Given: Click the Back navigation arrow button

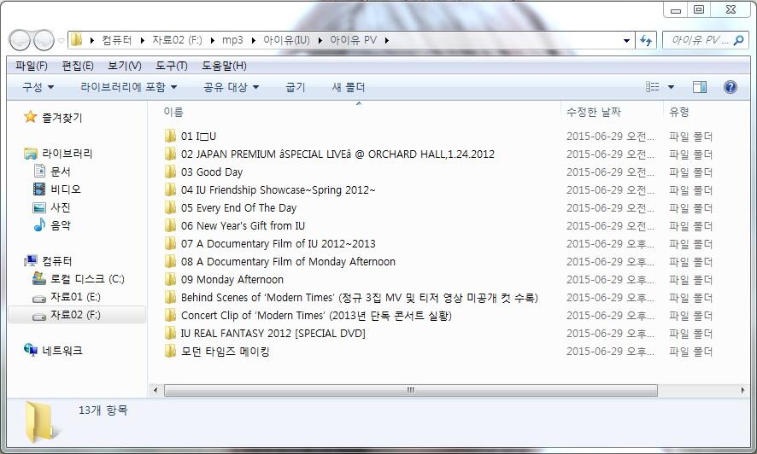Looking at the screenshot, I should tap(20, 40).
